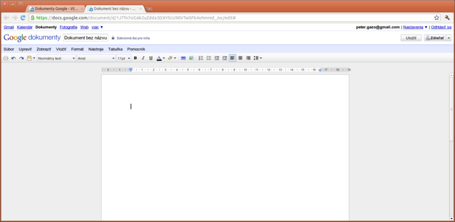Open the Kalendár link

[x=24, y=27]
